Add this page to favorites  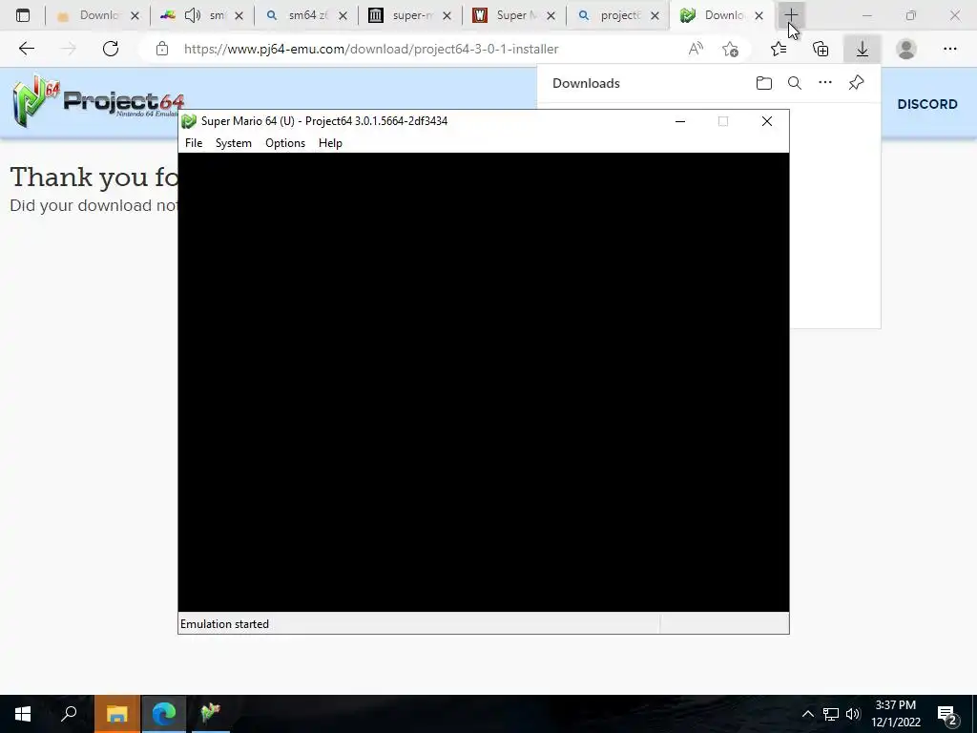[730, 49]
